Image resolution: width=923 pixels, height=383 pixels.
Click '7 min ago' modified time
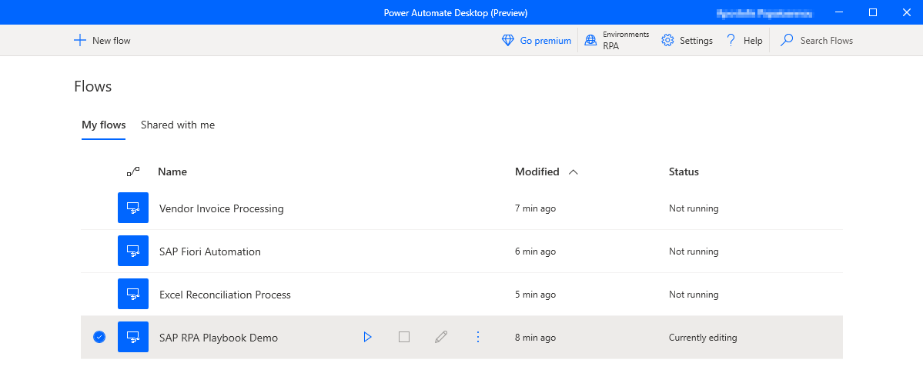coord(535,208)
